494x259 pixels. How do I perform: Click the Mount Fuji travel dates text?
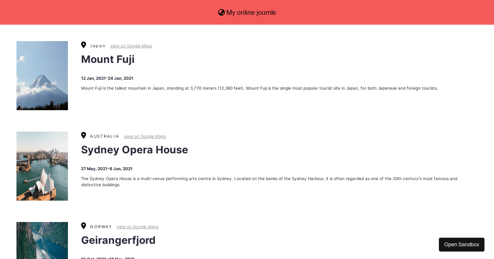point(107,78)
